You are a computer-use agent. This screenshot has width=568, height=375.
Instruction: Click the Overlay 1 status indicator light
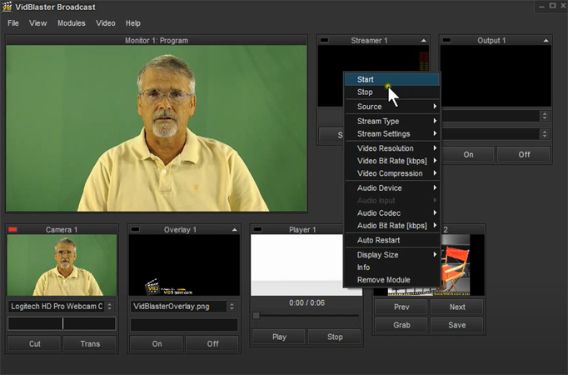coord(135,229)
